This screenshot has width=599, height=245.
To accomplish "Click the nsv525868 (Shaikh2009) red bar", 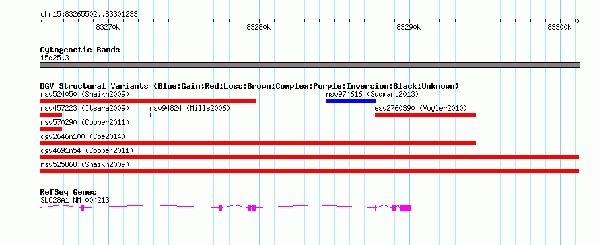I will (310, 171).
